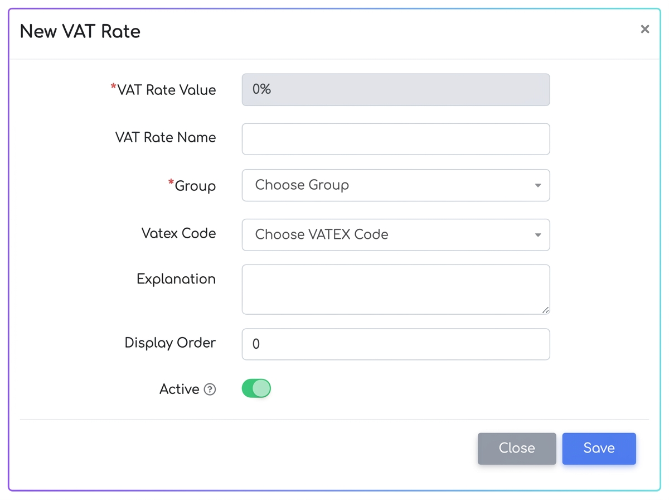Click the resize handle of the Explanation box
The image size is (669, 500).
(545, 310)
